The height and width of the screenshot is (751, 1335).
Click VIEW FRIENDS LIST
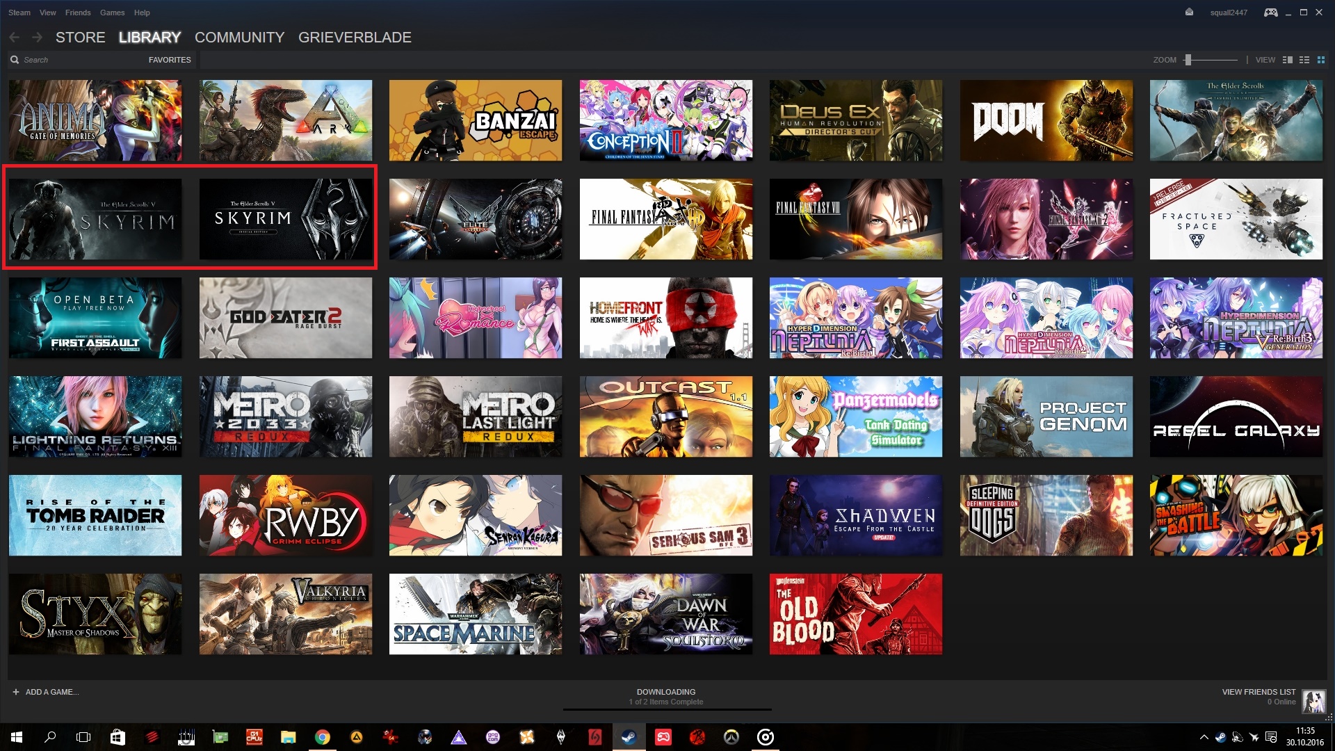1259,692
